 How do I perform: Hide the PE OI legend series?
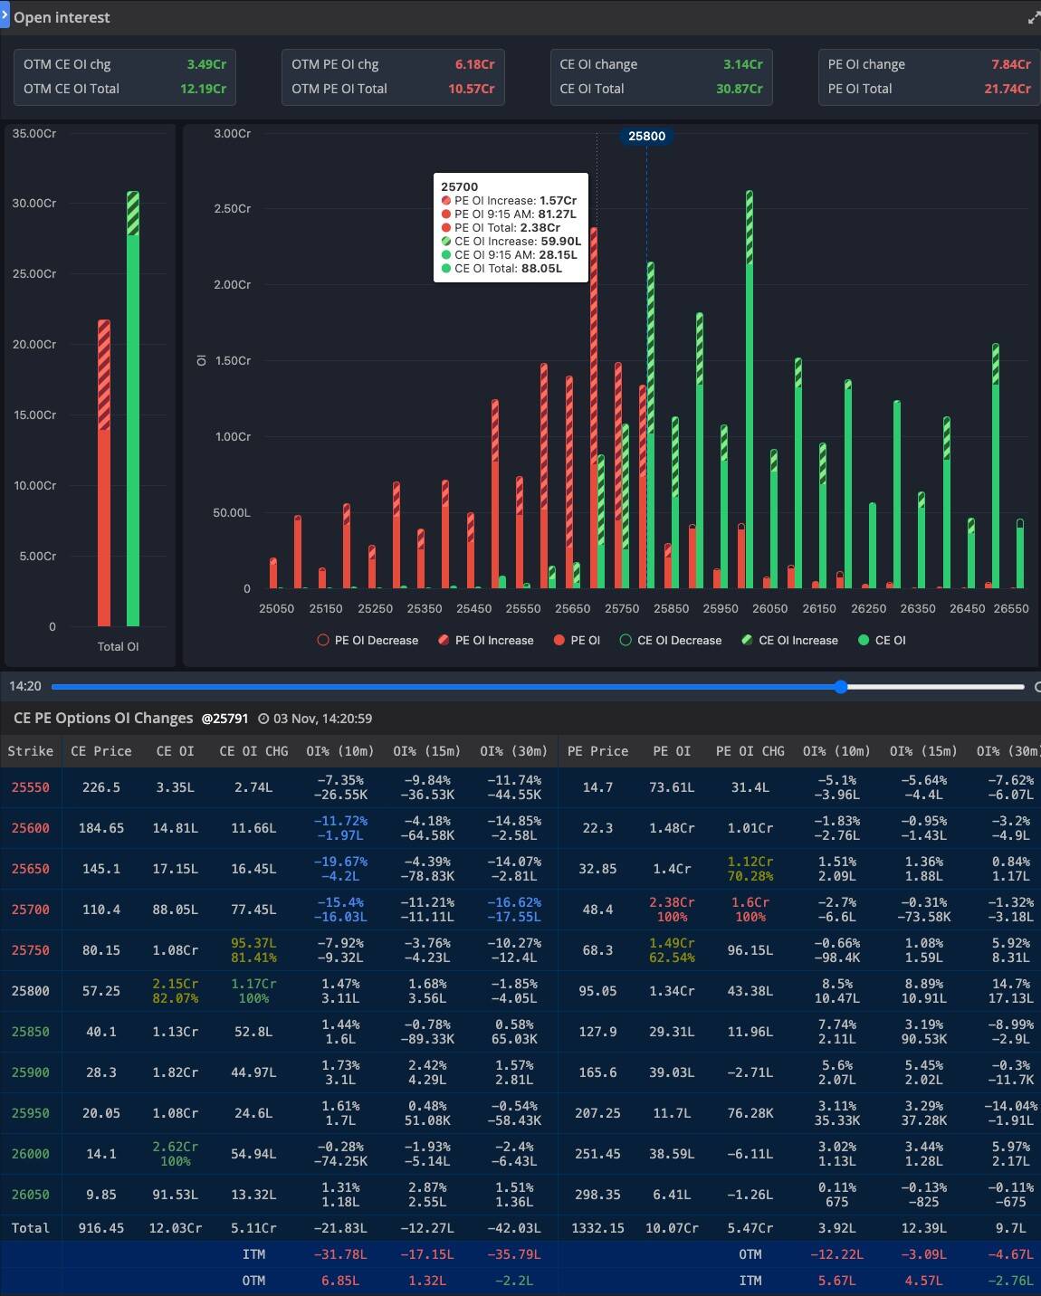(x=577, y=640)
